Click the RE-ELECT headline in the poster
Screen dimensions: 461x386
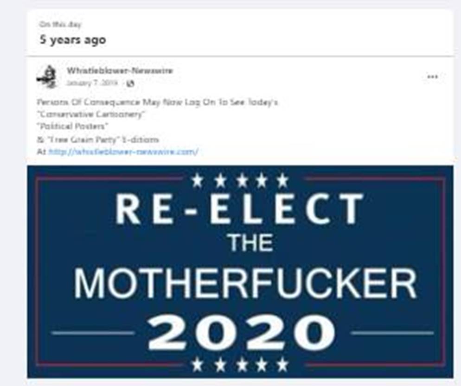pyautogui.click(x=239, y=209)
